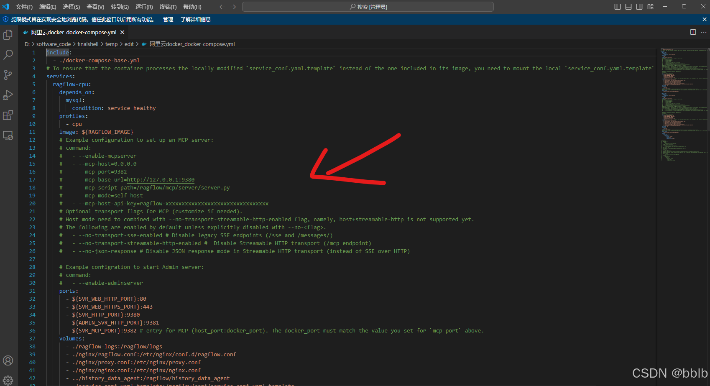Screen dimensions: 710x386
Task: Click the ${RAGFLOW_IMAGE} value
Action: click(107, 132)
